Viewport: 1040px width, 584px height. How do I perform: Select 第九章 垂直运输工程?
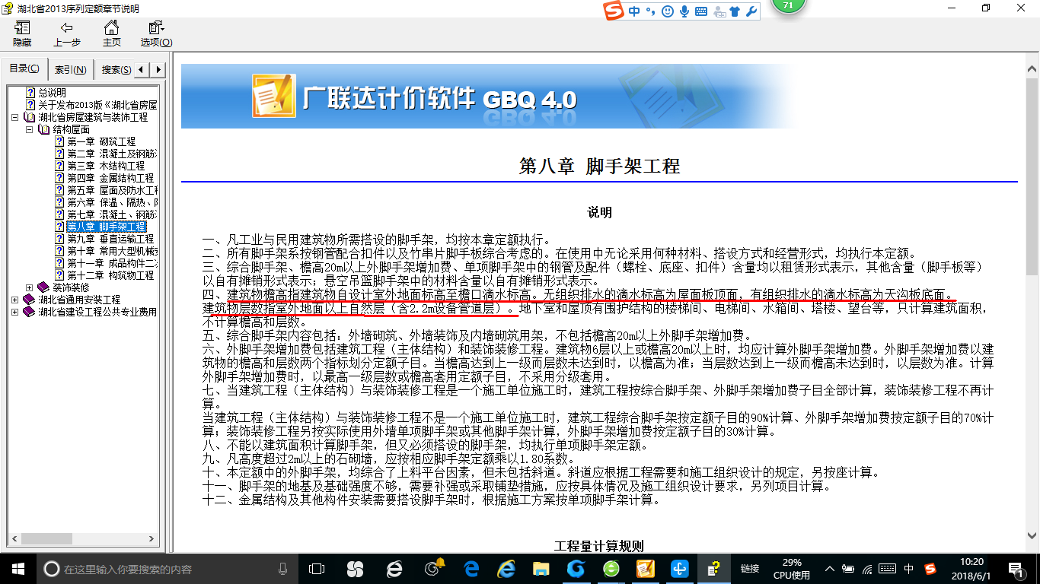click(x=110, y=239)
